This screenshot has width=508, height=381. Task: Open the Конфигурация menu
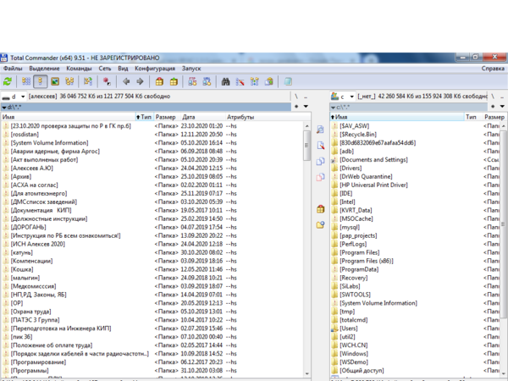point(154,68)
